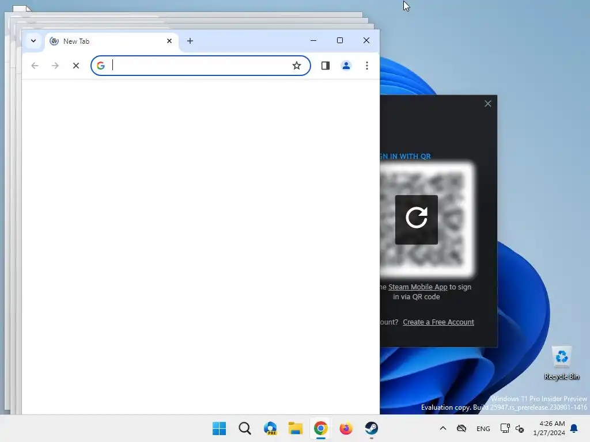Open the clock showing 4:26 AM
The height and width of the screenshot is (442, 590).
click(549, 428)
